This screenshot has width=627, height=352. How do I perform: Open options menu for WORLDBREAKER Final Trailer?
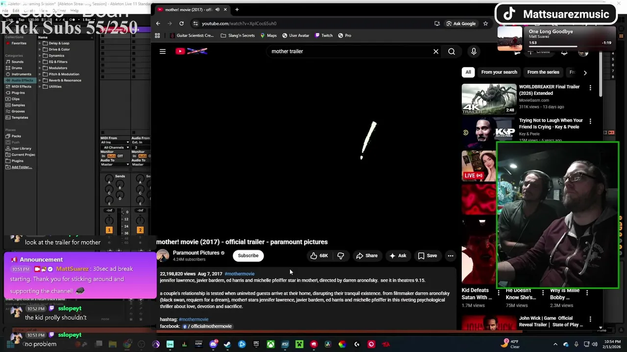point(590,88)
